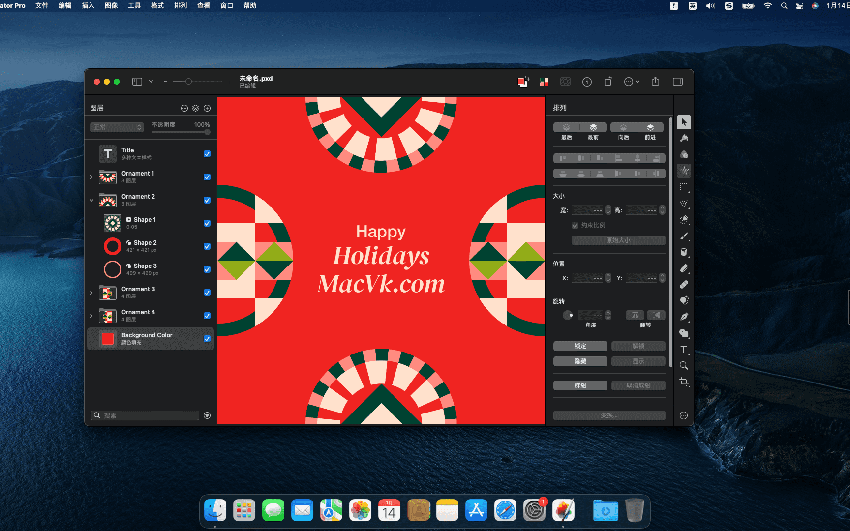The width and height of the screenshot is (850, 531).
Task: Open the 格式 menu
Action: coord(157,6)
